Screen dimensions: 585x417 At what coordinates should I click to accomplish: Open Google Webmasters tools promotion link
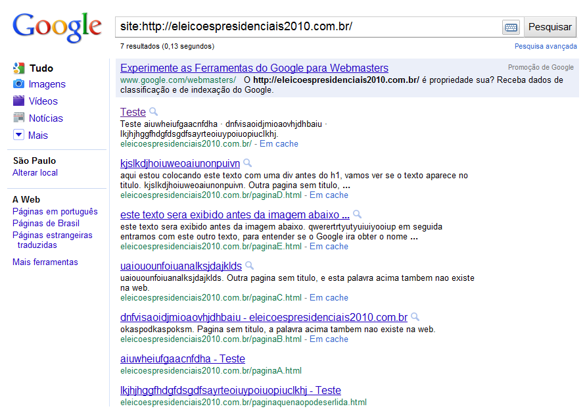[x=254, y=68]
